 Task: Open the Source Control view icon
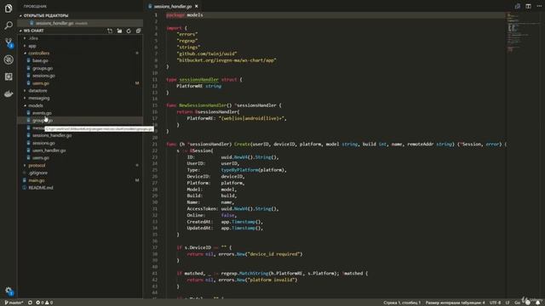click(x=9, y=42)
